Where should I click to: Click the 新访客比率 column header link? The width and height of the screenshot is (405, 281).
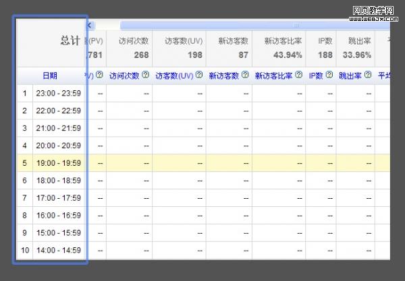[x=272, y=76]
